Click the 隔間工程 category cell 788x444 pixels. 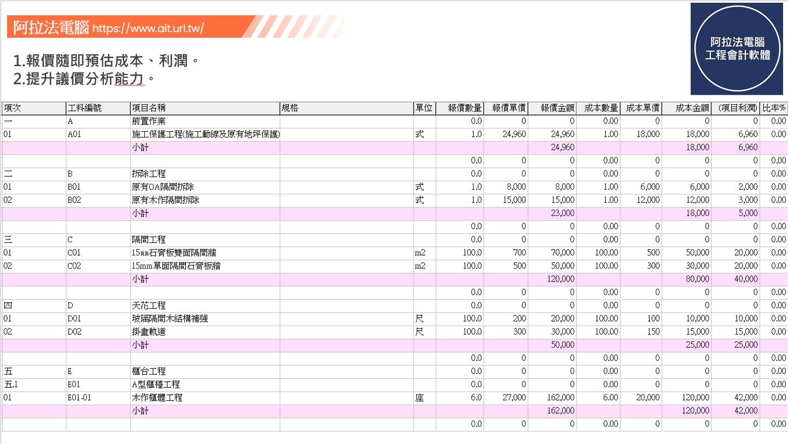point(205,239)
